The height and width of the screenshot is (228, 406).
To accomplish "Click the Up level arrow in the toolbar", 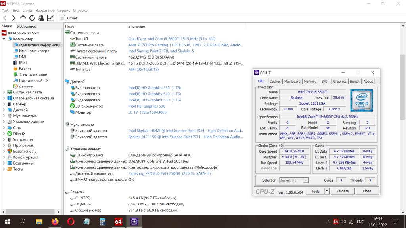I will click(23, 18).
